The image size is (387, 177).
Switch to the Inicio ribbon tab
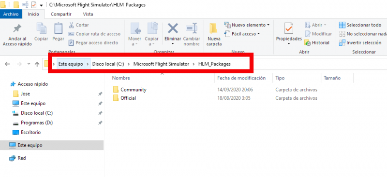tap(33, 14)
